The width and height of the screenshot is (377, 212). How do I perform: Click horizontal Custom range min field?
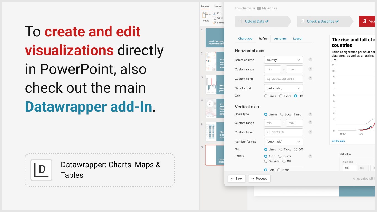pos(272,69)
